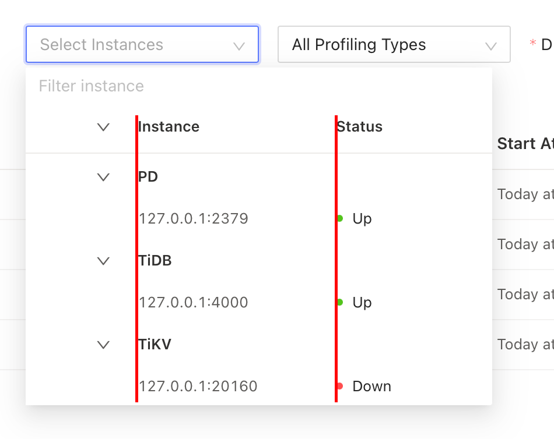Click the red Down status dot for TiKV
This screenshot has width=554, height=439.
pos(340,386)
